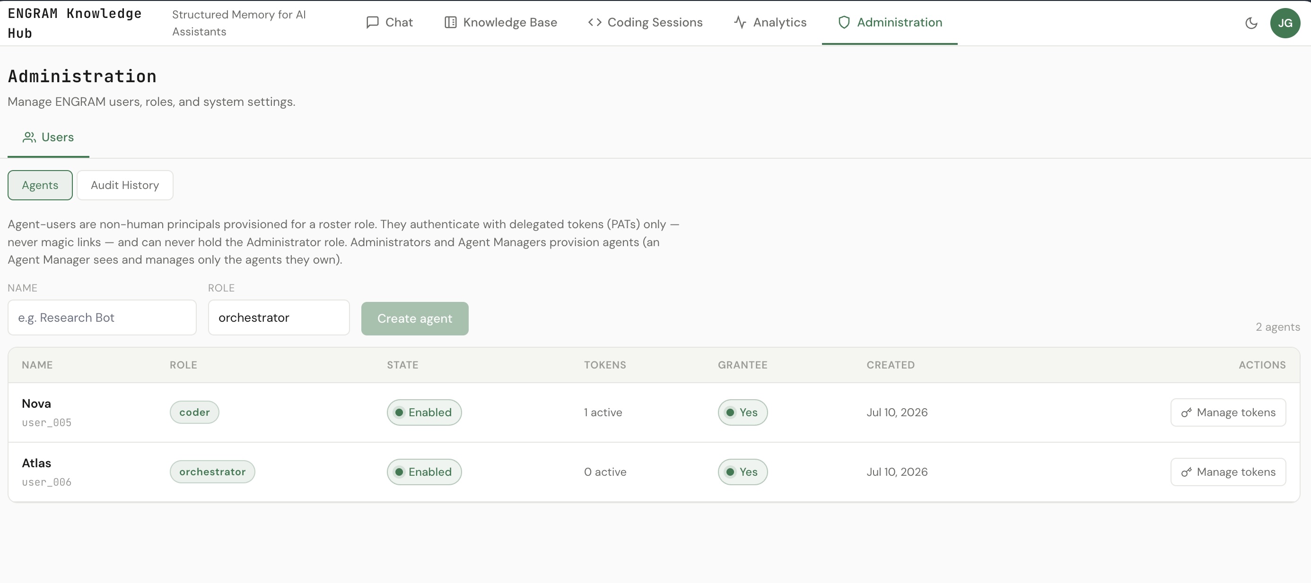
Task: Click Nova's created date Jul 10, 2026
Action: (x=897, y=413)
